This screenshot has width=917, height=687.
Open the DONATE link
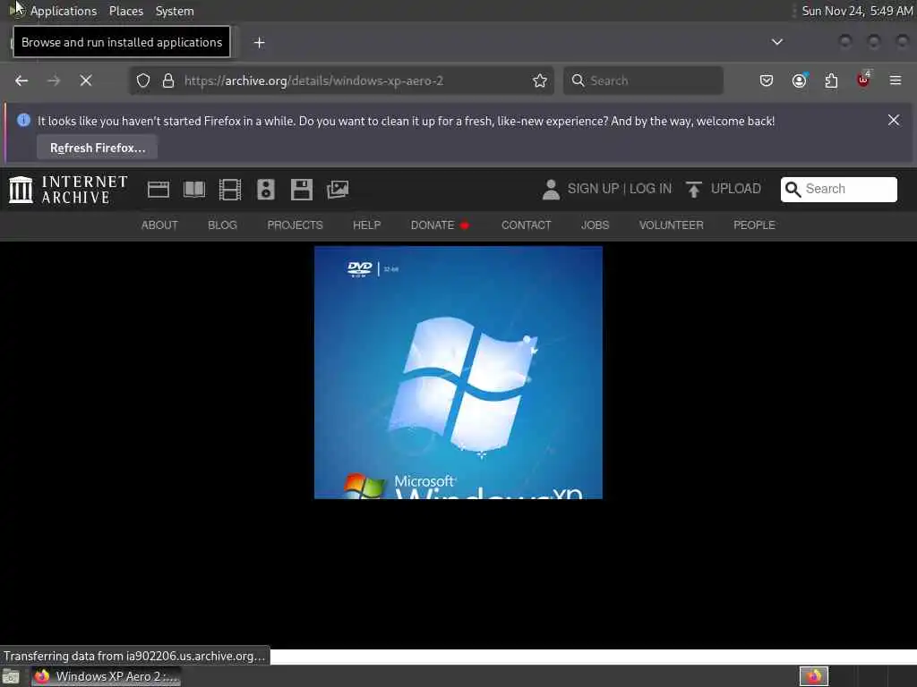[439, 225]
